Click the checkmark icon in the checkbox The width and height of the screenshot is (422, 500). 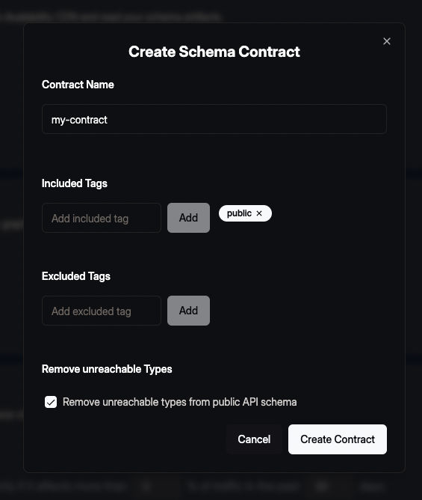[51, 402]
